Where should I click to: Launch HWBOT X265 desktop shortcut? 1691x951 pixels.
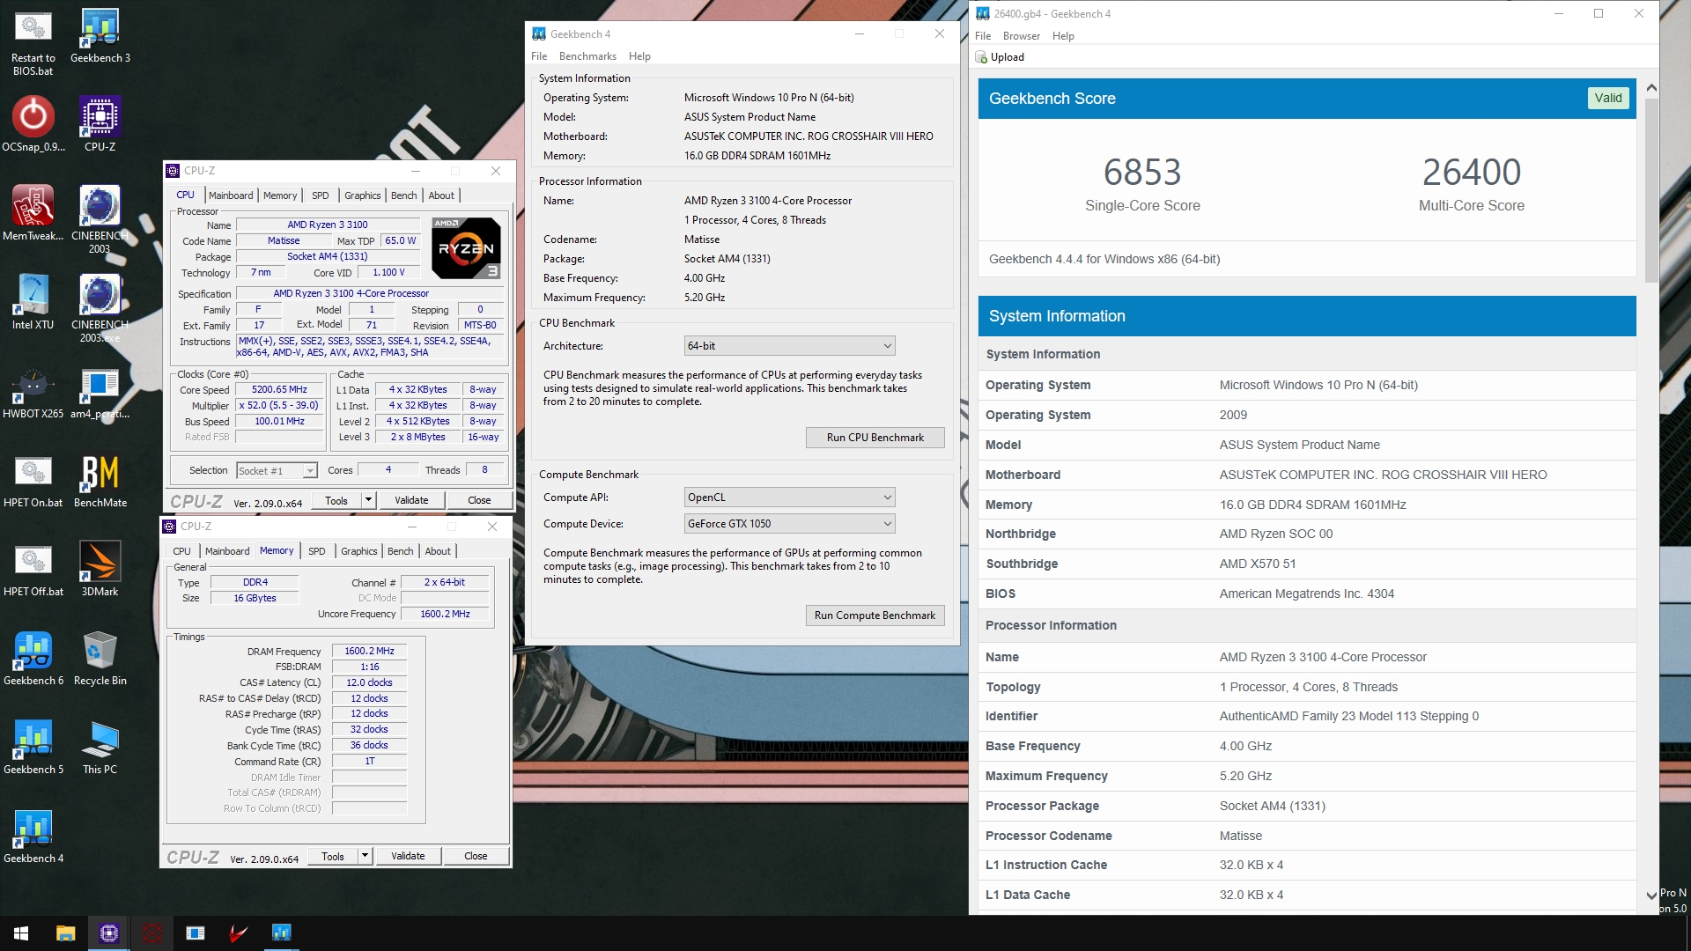[33, 392]
